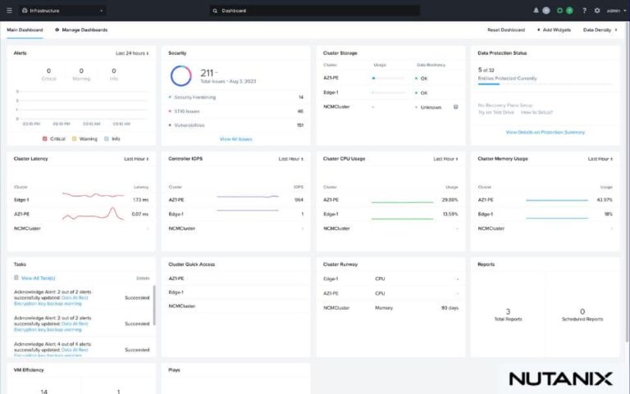Open the Infrastructure dropdown
This screenshot has width=630, height=394.
point(62,11)
